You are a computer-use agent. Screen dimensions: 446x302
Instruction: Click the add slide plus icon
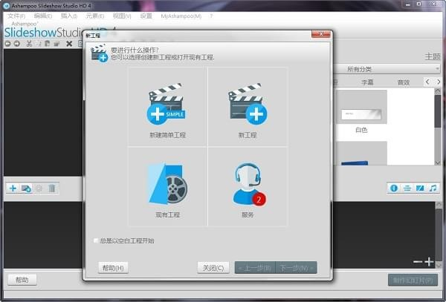point(13,188)
